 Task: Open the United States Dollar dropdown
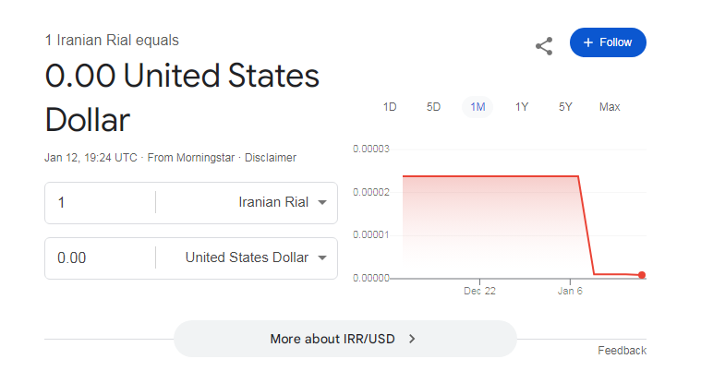tap(256, 257)
